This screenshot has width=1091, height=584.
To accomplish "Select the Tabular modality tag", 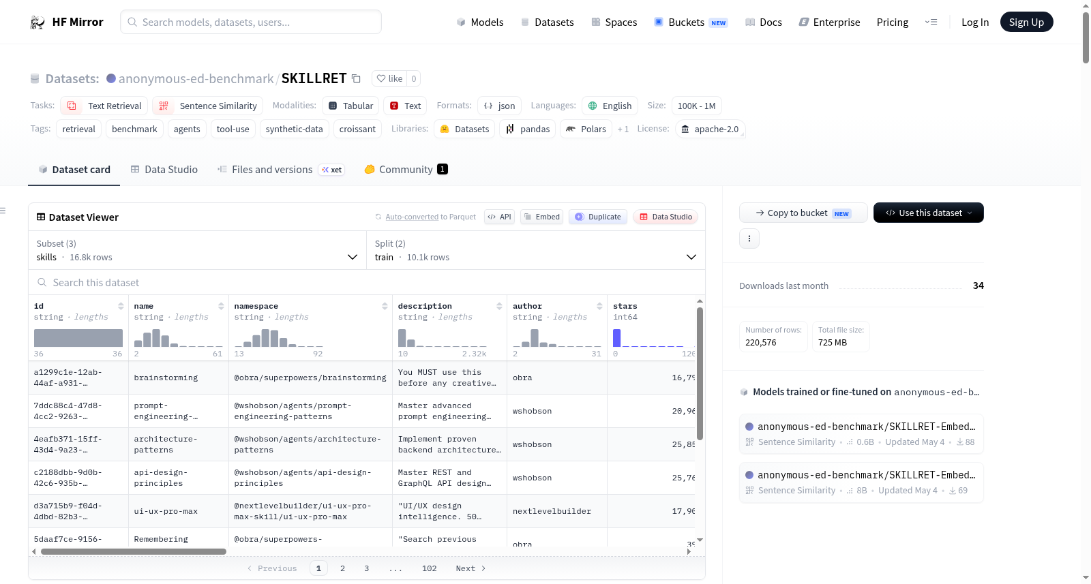I will click(x=350, y=106).
